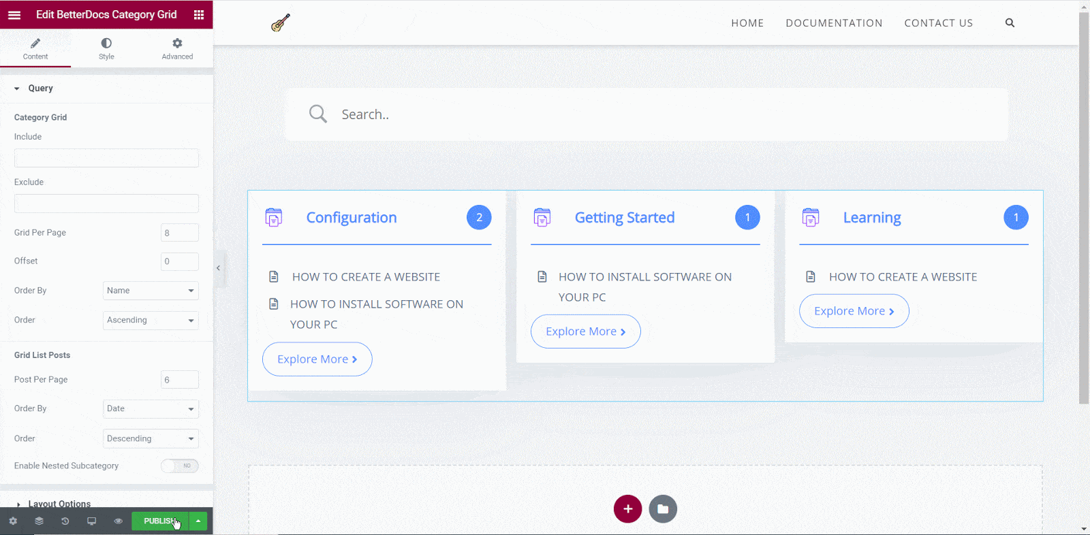Click the Post Per Page number field
Image resolution: width=1090 pixels, height=535 pixels.
point(180,380)
